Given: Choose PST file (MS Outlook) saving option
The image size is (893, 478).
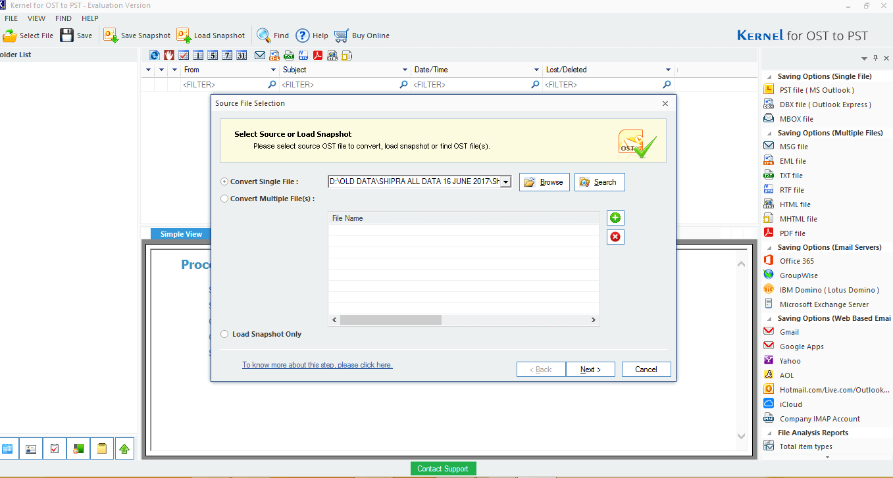Looking at the screenshot, I should point(817,90).
